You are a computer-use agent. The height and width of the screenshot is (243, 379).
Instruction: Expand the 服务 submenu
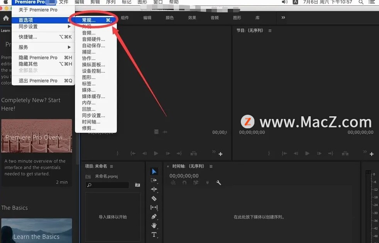(43, 47)
